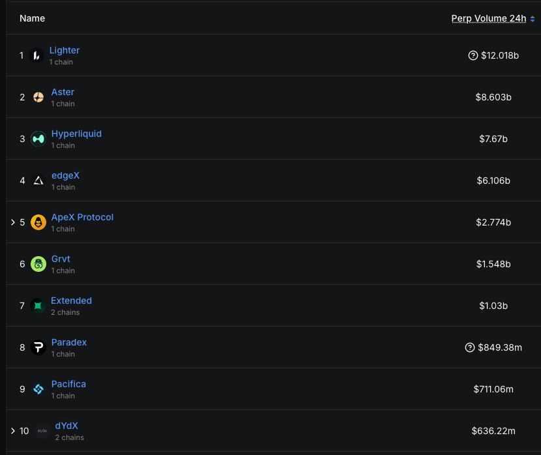Click the Hyperliquid logo icon
This screenshot has width=541, height=455.
38,139
